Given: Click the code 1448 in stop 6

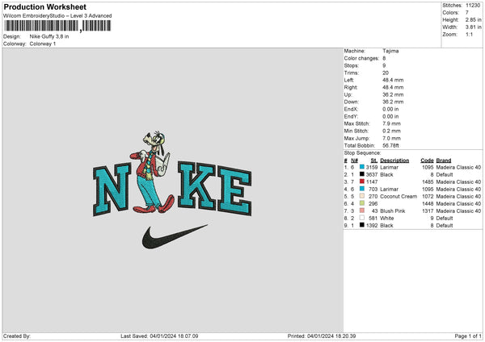Looking at the screenshot, I should point(428,204).
